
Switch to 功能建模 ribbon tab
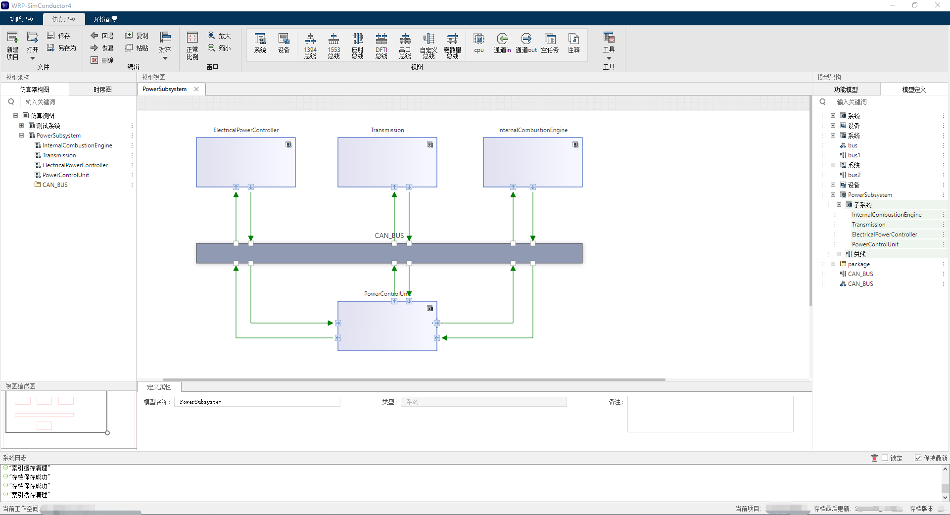point(21,19)
